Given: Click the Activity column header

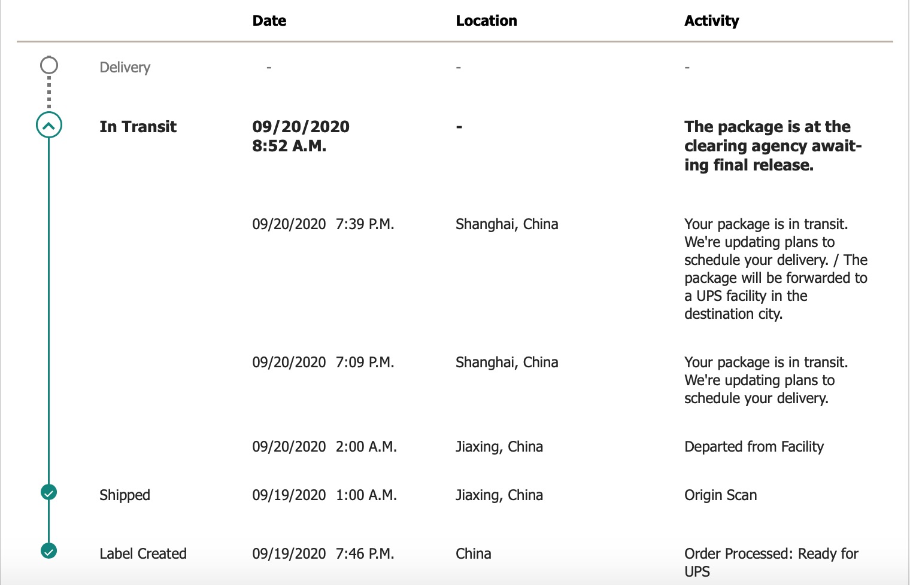Looking at the screenshot, I should point(711,21).
